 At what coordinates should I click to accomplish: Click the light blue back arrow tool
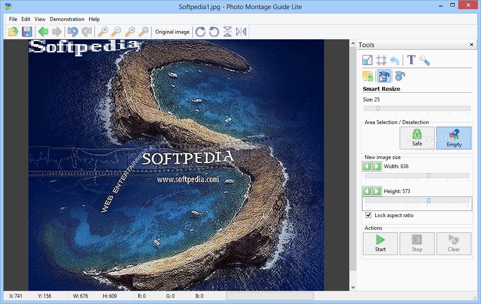[x=395, y=60]
